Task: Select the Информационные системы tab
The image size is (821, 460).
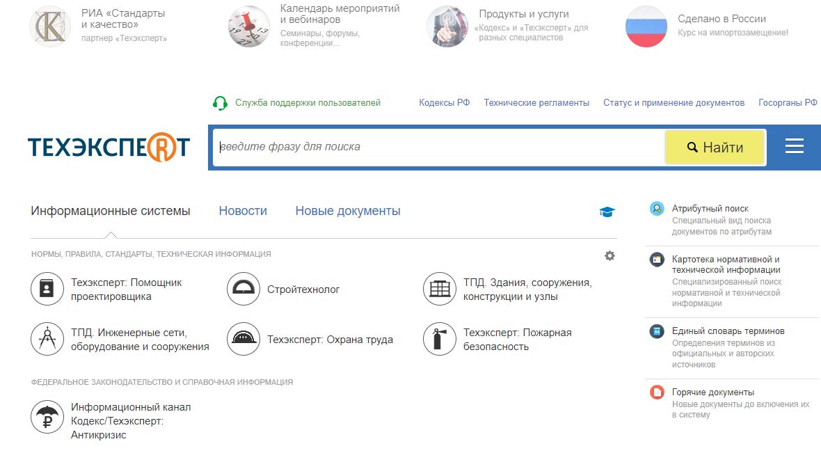Action: [111, 211]
